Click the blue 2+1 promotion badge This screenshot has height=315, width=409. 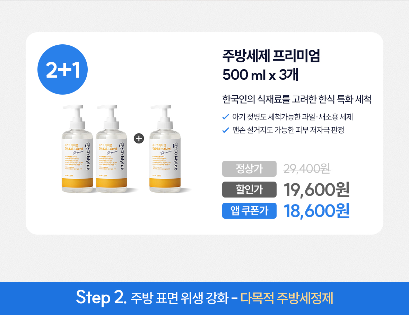63,69
